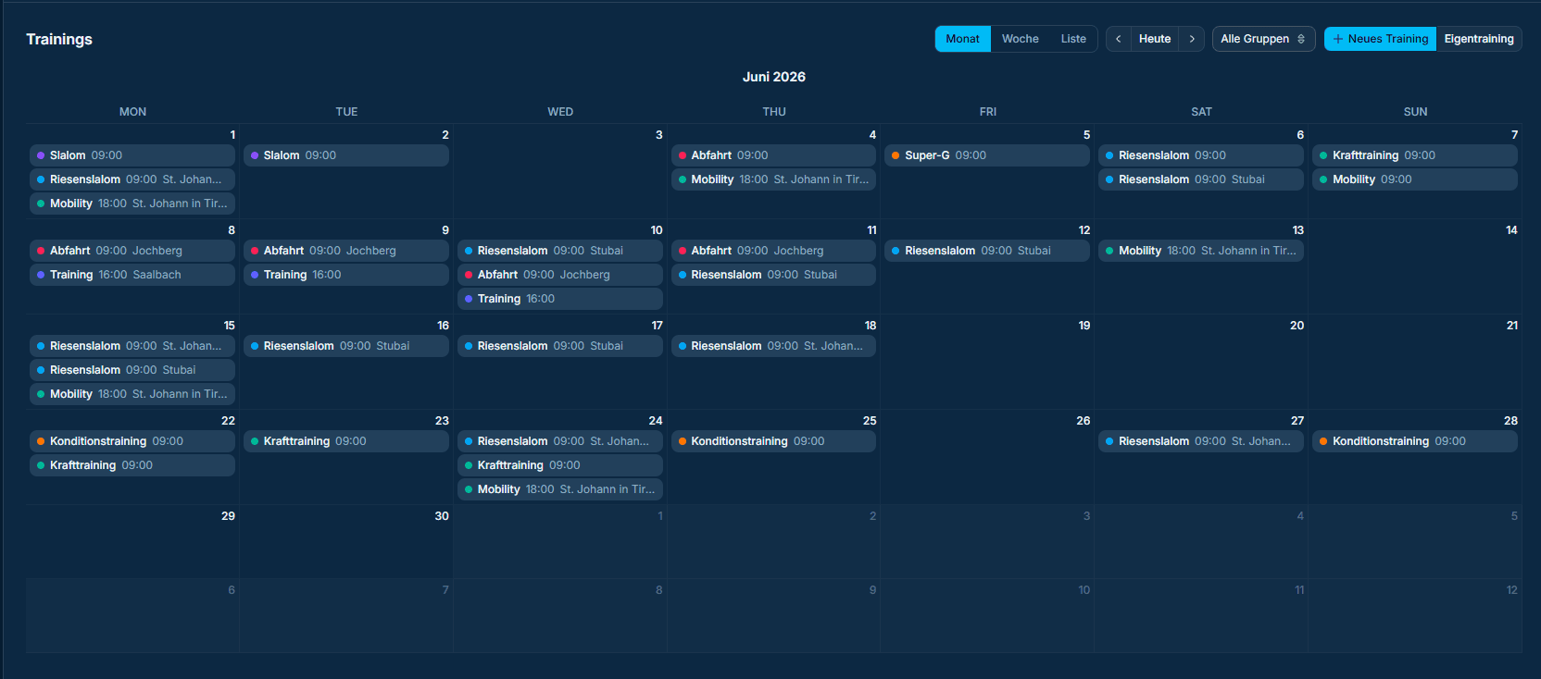Screen dimensions: 1541x679
Task: Open Training 16:00 event on June 9
Action: point(346,275)
